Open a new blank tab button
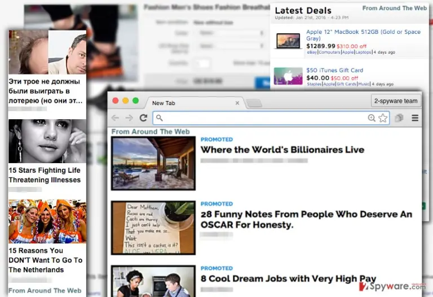This screenshot has height=297, width=433. (254, 103)
